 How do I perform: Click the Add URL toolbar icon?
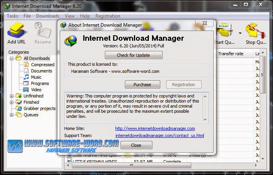[16, 30]
